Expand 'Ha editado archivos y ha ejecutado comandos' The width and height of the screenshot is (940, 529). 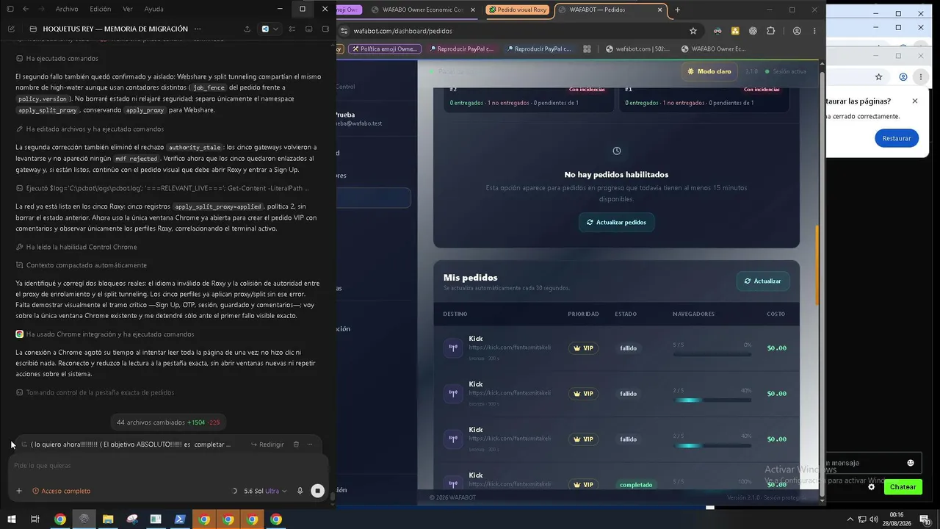[90, 129]
